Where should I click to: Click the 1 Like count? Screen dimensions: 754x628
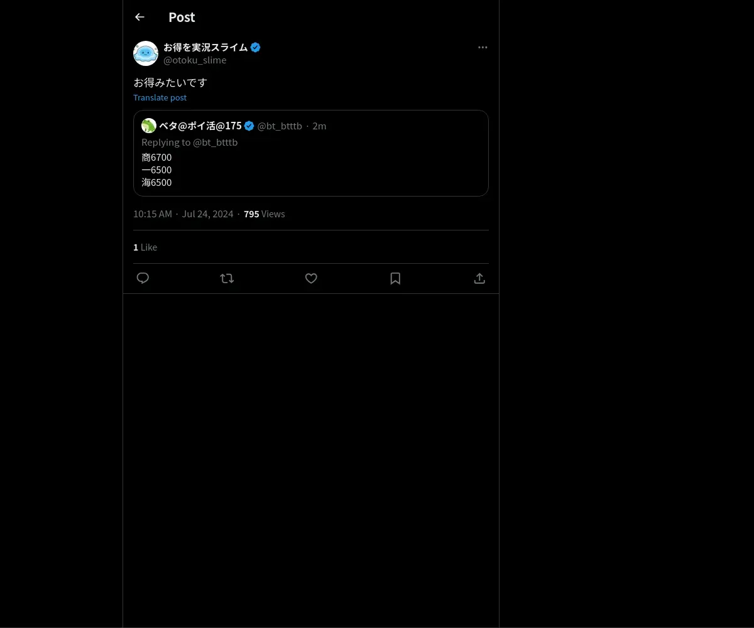click(x=145, y=247)
